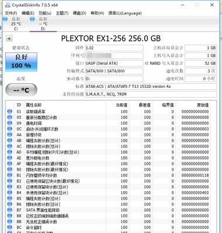Click status icon of row AD

(9, 152)
